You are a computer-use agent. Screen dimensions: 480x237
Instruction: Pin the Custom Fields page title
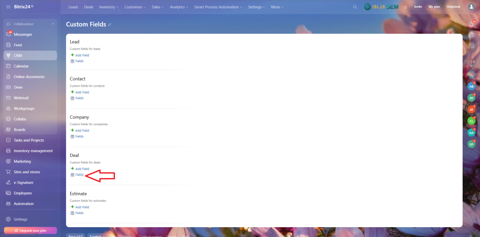110,25
